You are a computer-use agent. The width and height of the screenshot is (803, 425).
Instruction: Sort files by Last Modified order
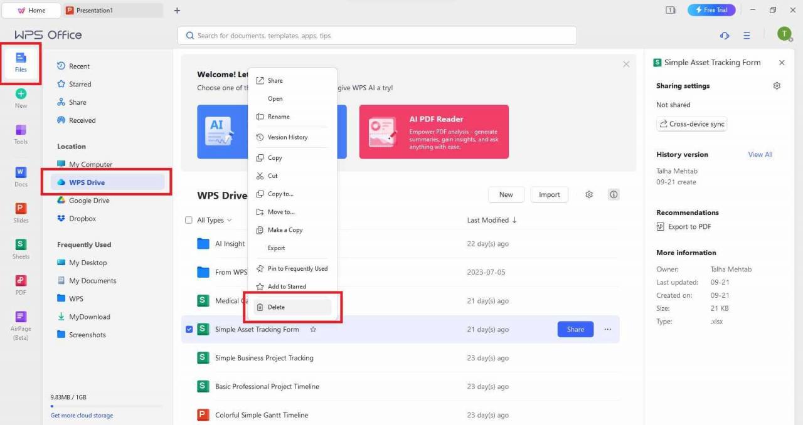[x=491, y=220]
